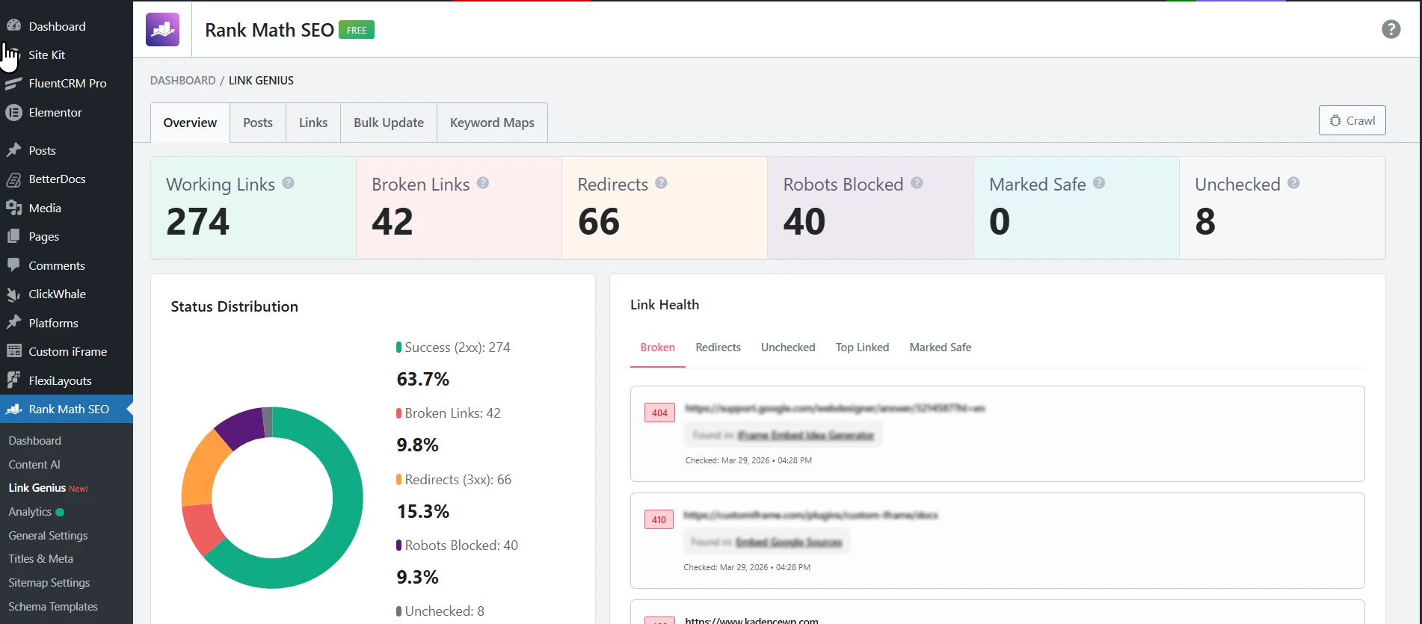Click the Comments bubble icon

(13, 265)
